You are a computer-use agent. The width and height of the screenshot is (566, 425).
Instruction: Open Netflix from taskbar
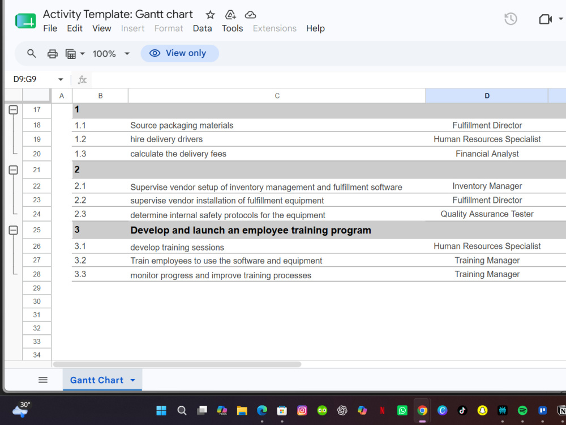click(x=382, y=410)
